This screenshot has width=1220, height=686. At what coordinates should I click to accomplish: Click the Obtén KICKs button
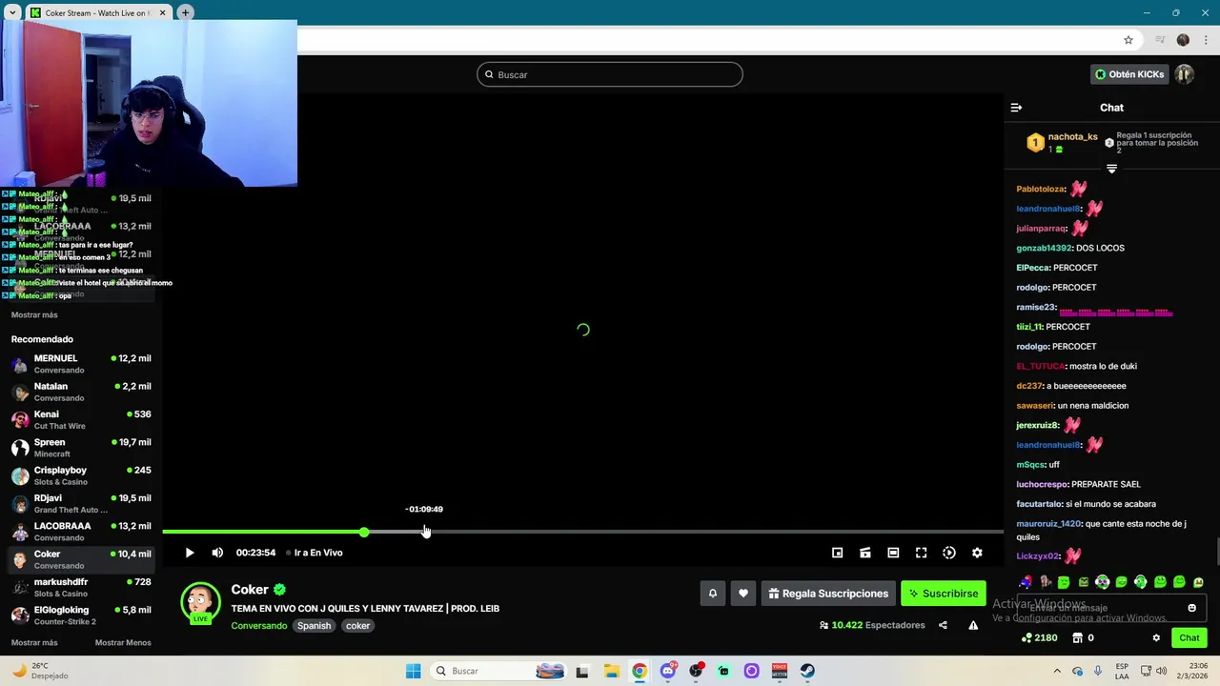click(x=1128, y=74)
